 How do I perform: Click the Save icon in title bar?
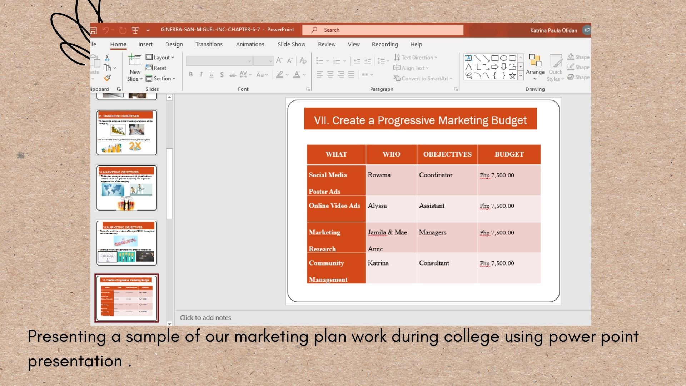tap(94, 30)
